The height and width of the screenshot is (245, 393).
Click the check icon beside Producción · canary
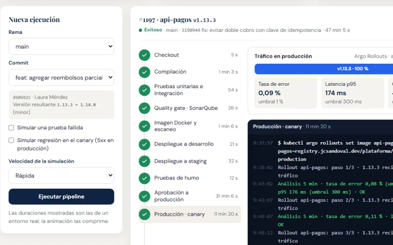144,214
